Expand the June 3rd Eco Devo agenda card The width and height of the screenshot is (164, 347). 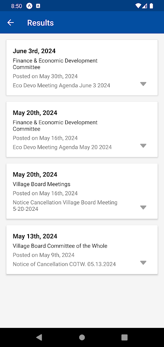pyautogui.click(x=143, y=84)
